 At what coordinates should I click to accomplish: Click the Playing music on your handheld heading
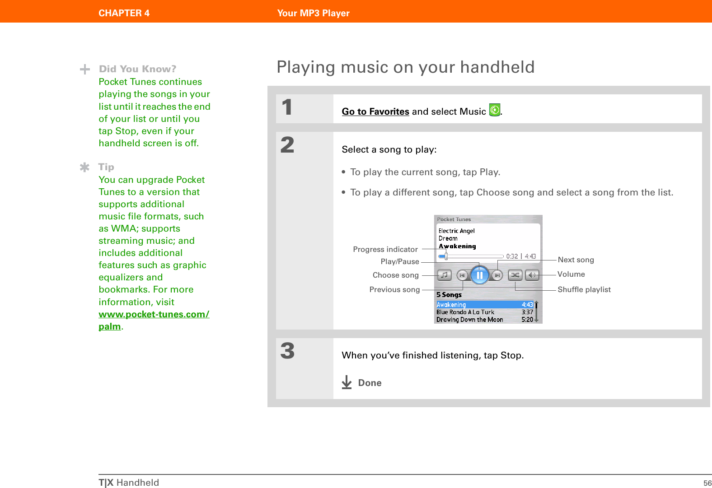point(406,67)
